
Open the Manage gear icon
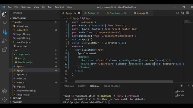pyautogui.click(x=4, y=100)
